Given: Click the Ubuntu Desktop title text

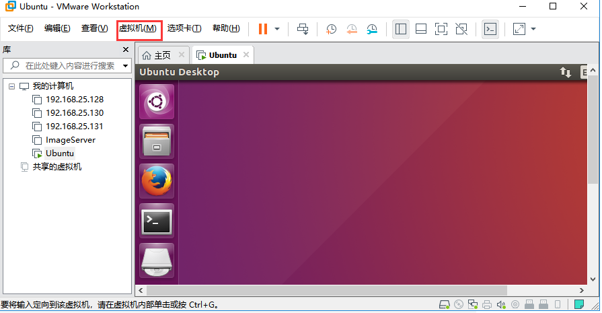Looking at the screenshot, I should [x=180, y=72].
